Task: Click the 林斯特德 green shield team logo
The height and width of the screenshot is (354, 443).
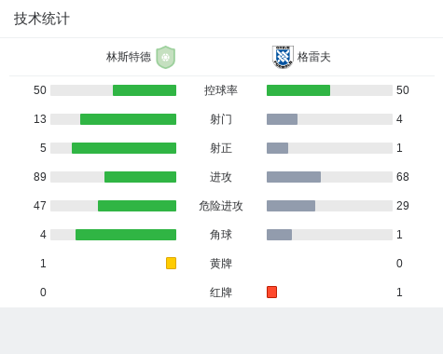Action: point(166,57)
